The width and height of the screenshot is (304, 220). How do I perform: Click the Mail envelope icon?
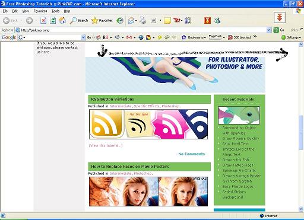[x=131, y=20]
